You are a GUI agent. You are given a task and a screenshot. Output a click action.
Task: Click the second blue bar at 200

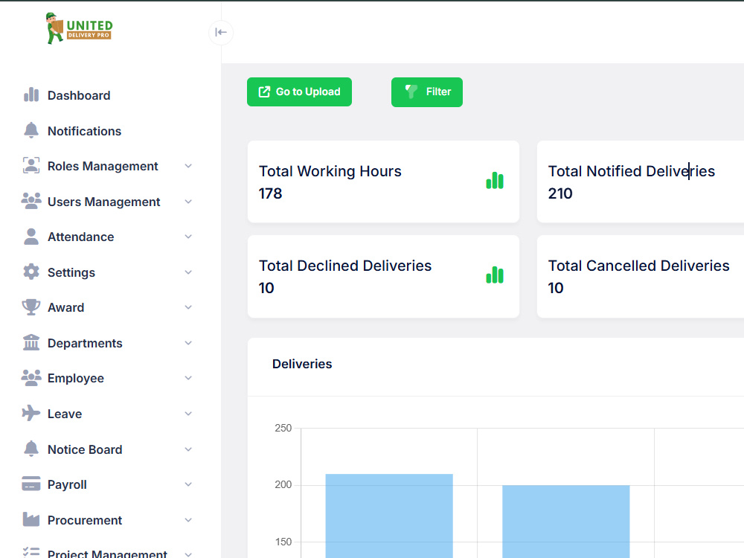pos(566,522)
